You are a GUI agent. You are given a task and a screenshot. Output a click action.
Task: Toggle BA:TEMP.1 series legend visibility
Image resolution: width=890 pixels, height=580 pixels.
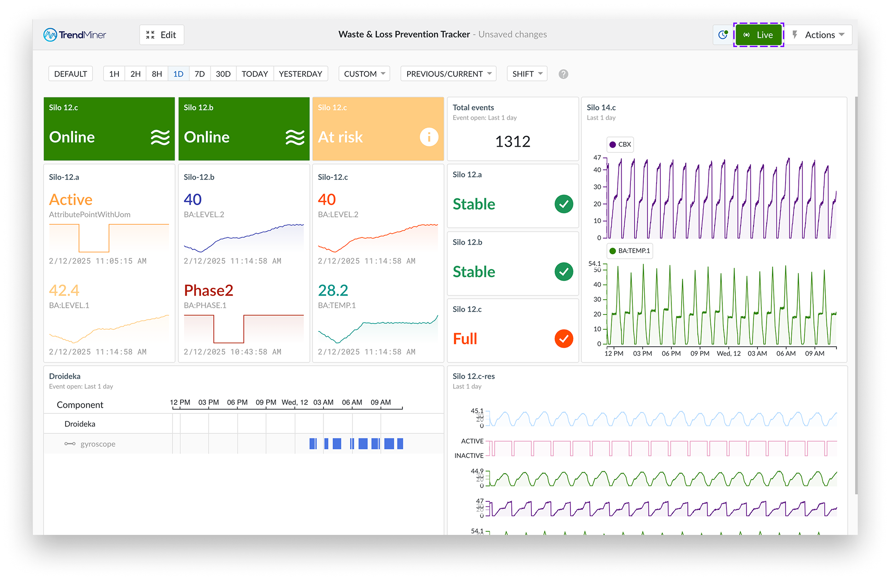(630, 251)
